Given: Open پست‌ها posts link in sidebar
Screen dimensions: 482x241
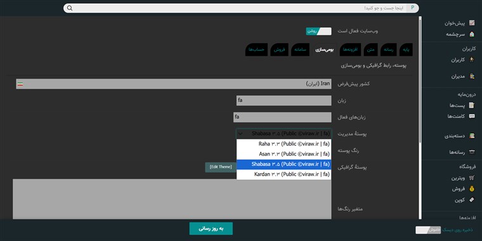Looking at the screenshot, I should 457,105.
